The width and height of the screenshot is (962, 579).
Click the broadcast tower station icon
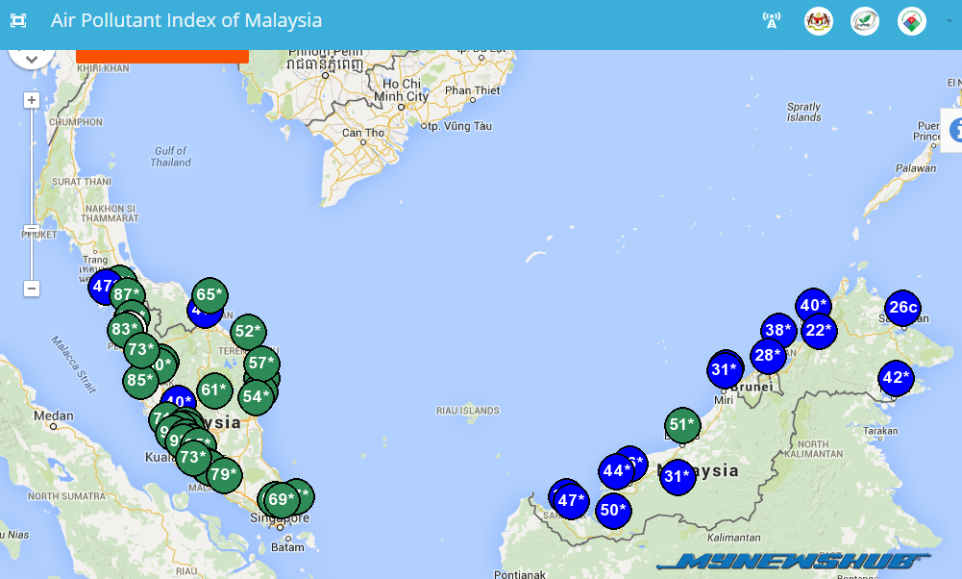(771, 21)
